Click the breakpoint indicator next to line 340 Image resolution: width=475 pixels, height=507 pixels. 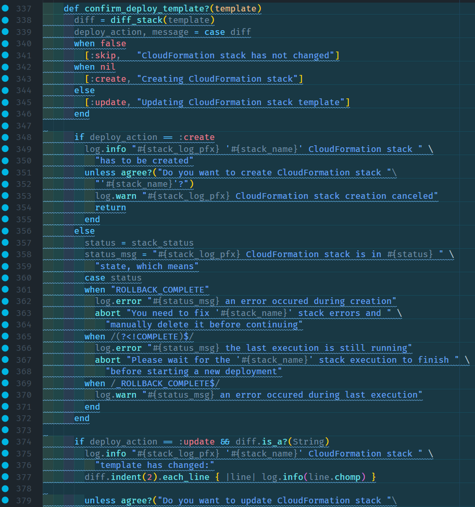click(5, 44)
